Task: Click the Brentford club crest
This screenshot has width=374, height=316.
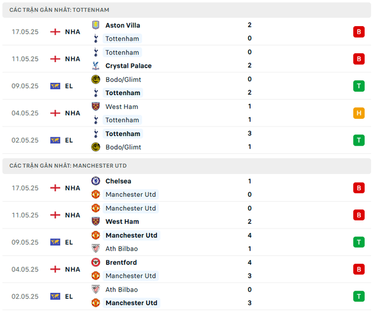Action: tap(96, 262)
